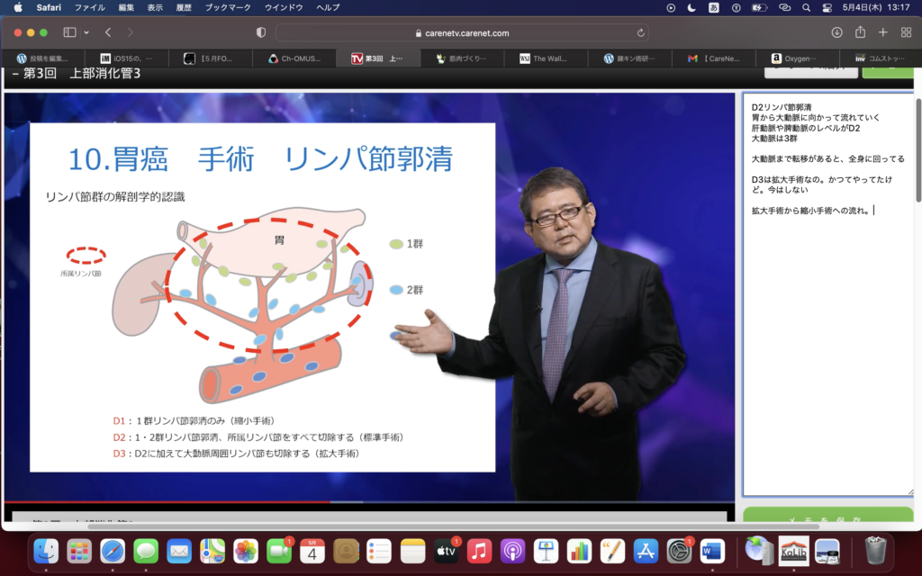Click the green memo save button
The width and height of the screenshot is (922, 576).
coord(827,521)
